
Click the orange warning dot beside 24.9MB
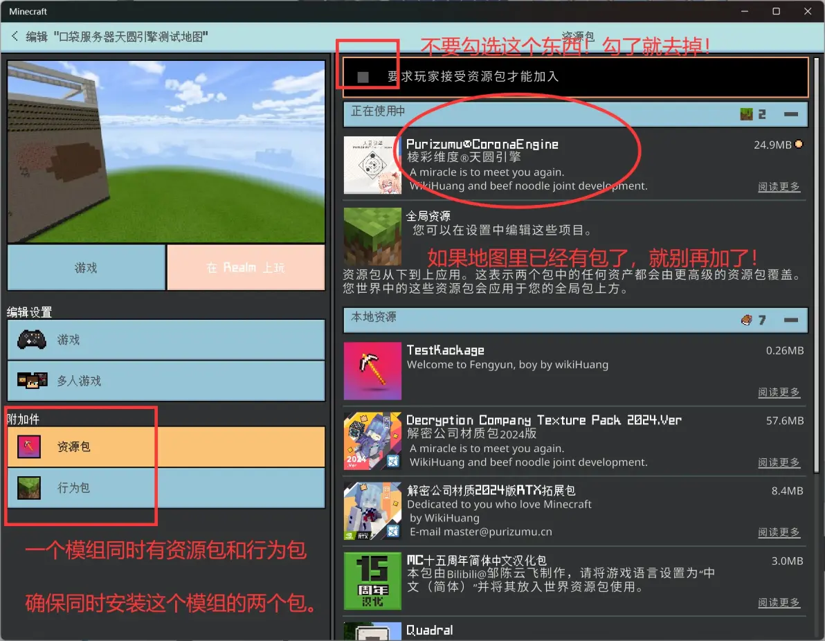point(799,144)
